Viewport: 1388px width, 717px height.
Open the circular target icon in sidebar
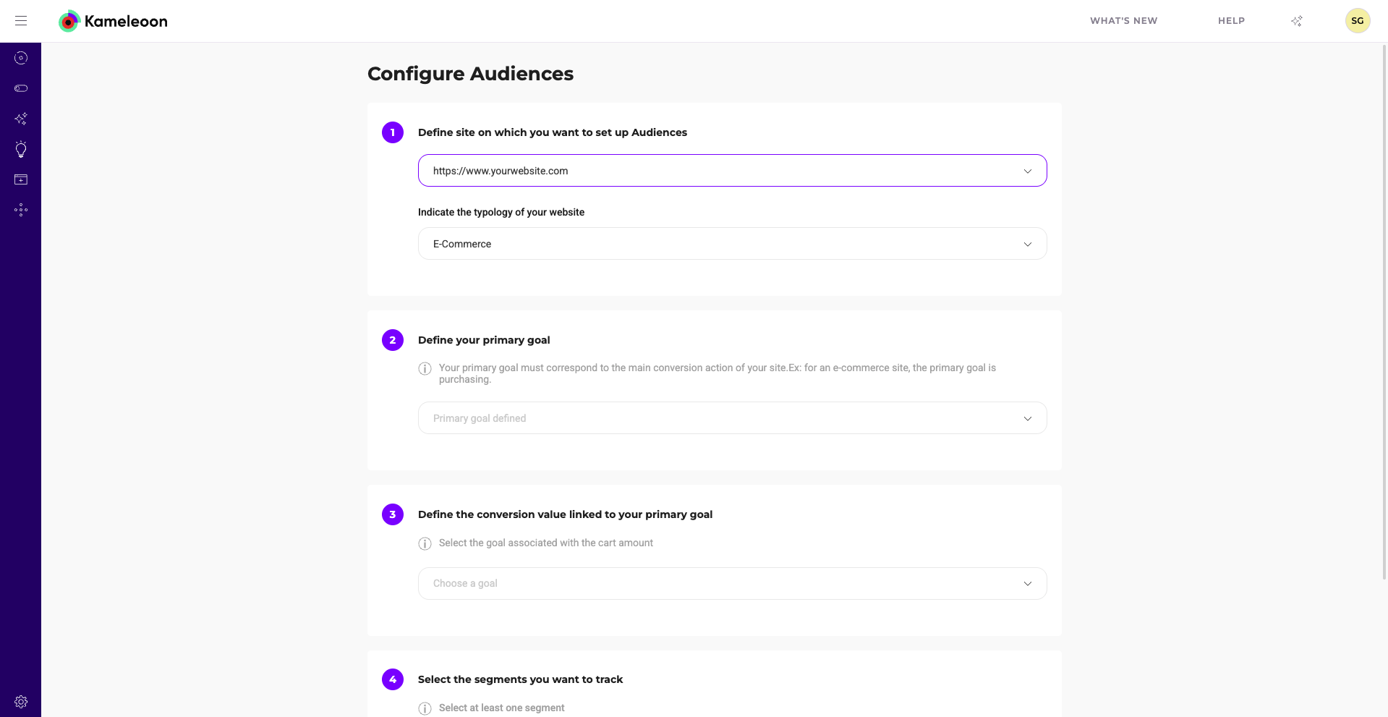click(x=21, y=58)
